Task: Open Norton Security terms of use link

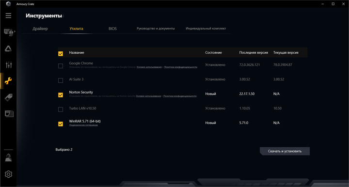Action: click(148, 96)
